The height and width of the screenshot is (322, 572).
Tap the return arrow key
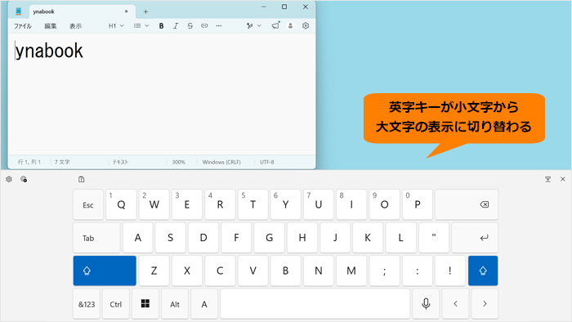[x=475, y=238]
